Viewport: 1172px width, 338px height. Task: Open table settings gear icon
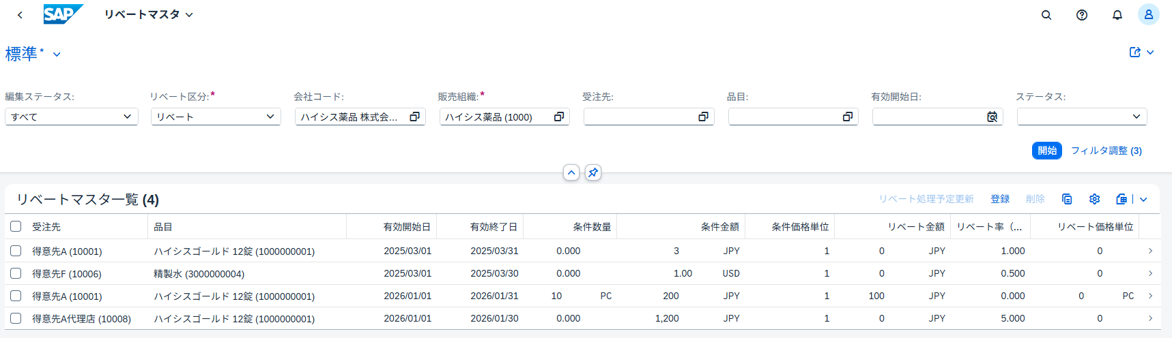pyautogui.click(x=1095, y=199)
